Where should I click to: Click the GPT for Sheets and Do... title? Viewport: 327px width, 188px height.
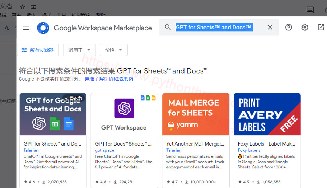click(x=52, y=144)
